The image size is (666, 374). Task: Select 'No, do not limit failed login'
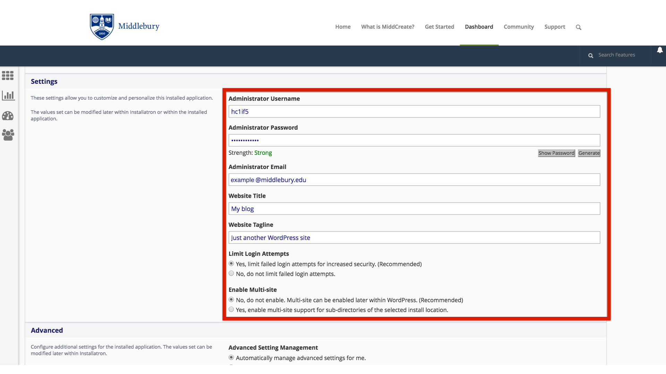(x=231, y=274)
